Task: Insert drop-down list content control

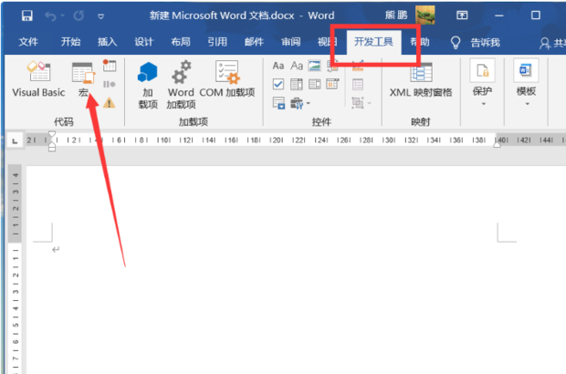Action: (314, 85)
